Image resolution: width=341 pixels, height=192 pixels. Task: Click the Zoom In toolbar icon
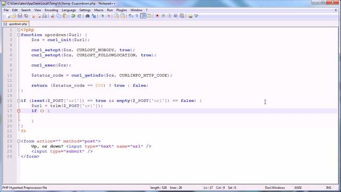pos(102,16)
